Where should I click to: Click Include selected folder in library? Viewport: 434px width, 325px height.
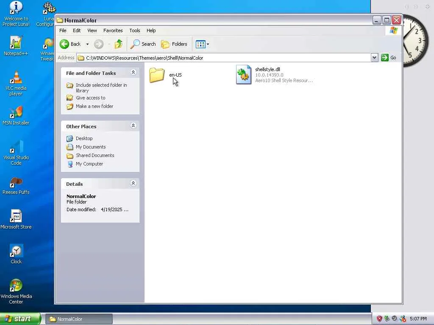(x=101, y=88)
